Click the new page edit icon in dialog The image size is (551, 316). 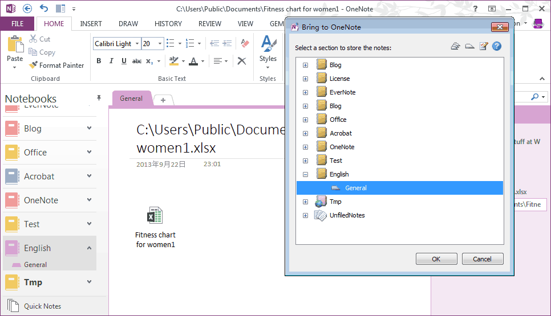[484, 46]
